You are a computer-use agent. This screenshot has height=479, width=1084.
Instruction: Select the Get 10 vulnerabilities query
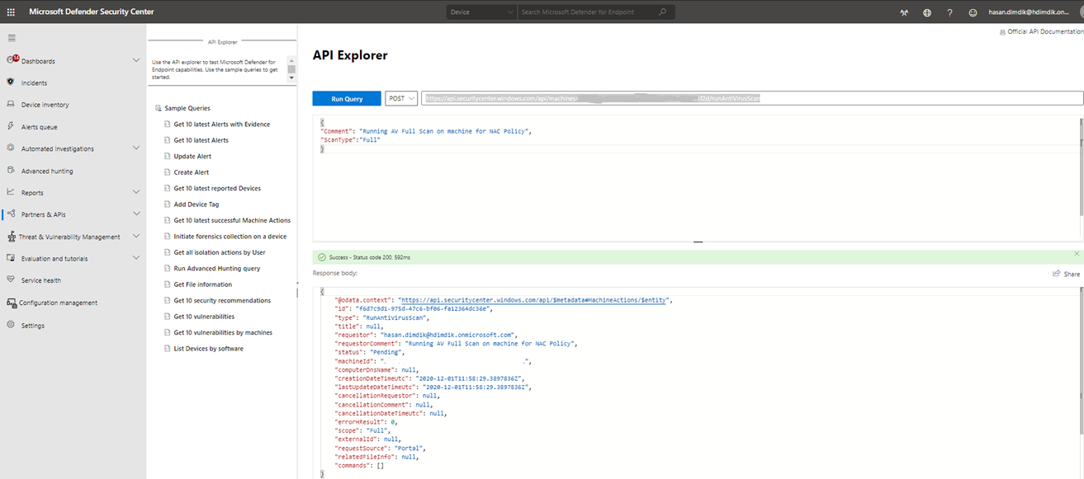[204, 317]
